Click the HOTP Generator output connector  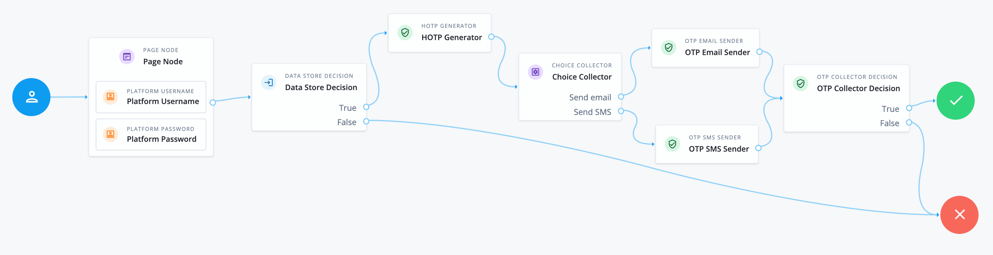point(491,37)
